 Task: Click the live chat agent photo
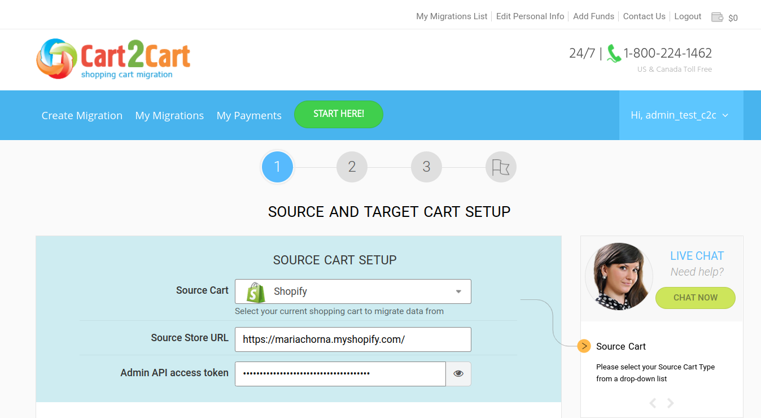pos(619,276)
